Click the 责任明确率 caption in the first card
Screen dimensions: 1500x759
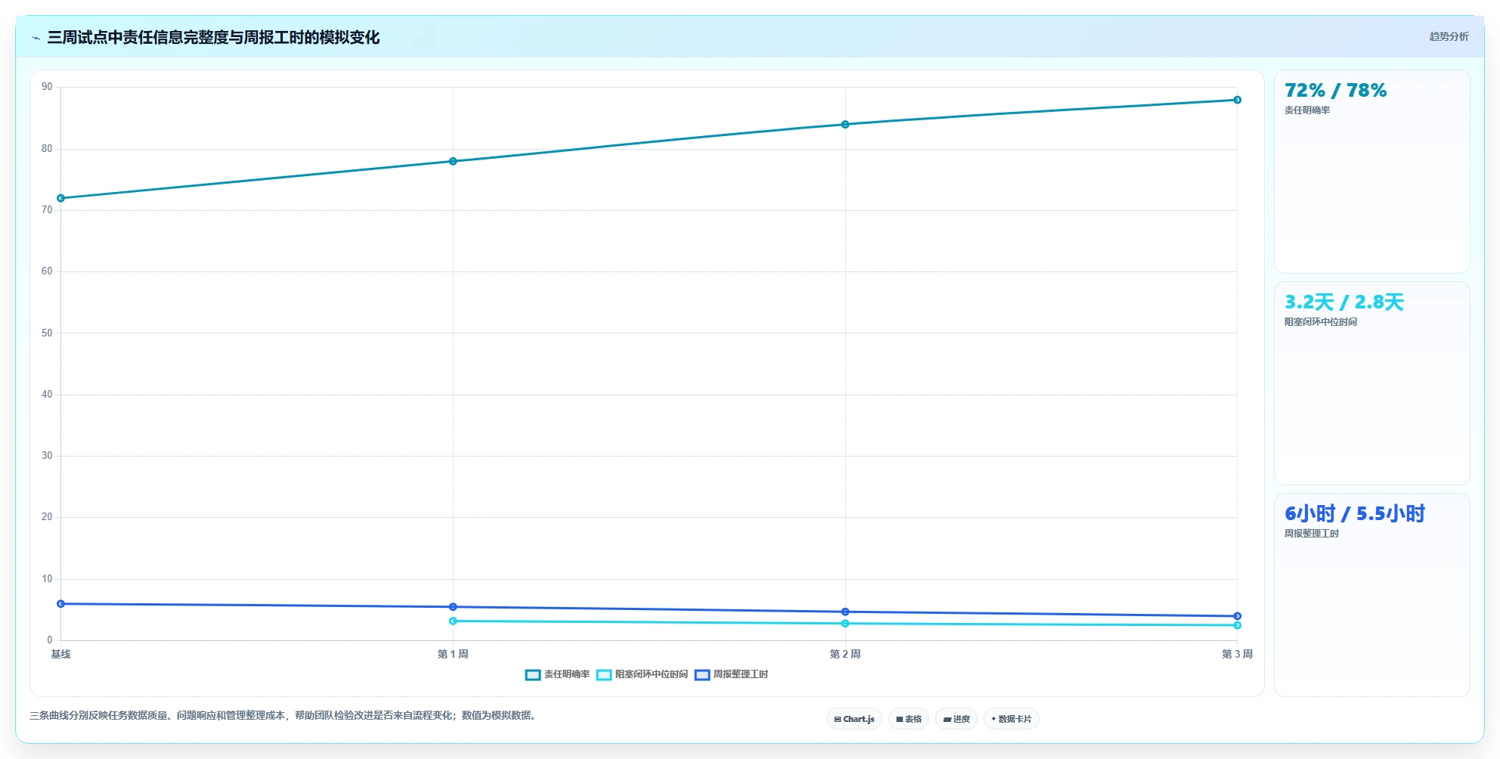[x=1307, y=110]
